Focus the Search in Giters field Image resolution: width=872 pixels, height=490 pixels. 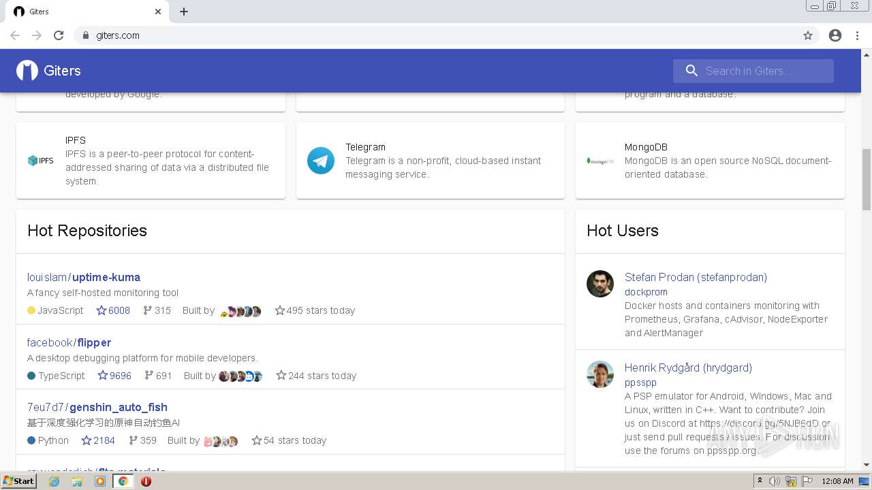click(x=753, y=71)
